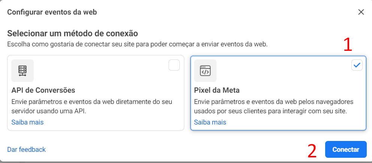Uncheck the Pixel da Meta checkbox
Screen dimensions: 372x163
(357, 65)
